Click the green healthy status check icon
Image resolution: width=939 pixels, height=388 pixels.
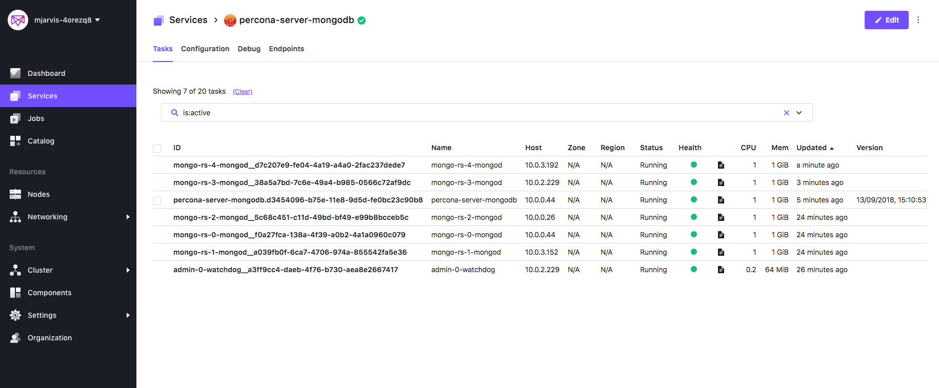point(362,21)
